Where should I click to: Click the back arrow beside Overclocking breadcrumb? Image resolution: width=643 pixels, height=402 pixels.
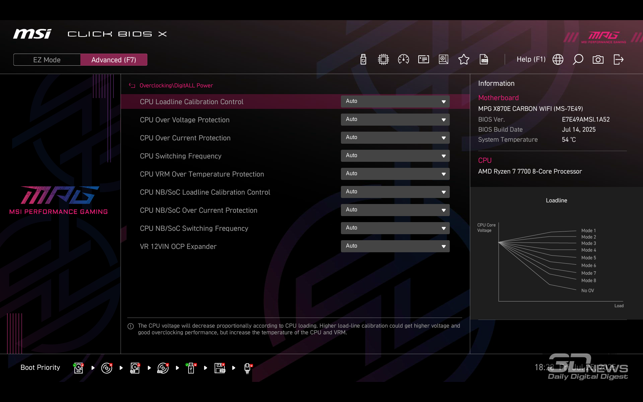(x=132, y=86)
